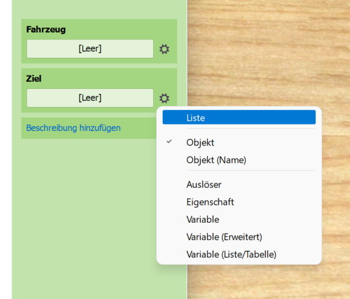Viewport: 350px width, 299px height.
Task: Click the Fahrzeug section heading
Action: pyautogui.click(x=46, y=29)
